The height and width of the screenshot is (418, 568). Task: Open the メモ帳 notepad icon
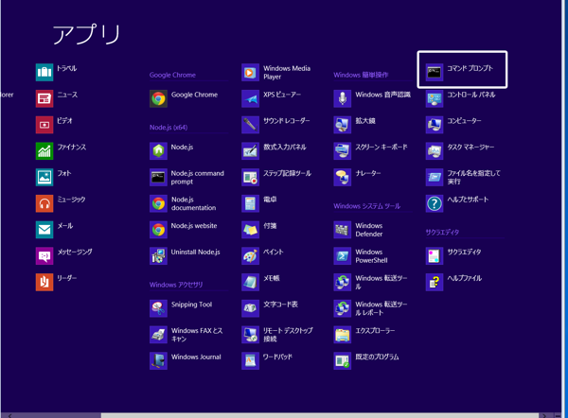(250, 282)
